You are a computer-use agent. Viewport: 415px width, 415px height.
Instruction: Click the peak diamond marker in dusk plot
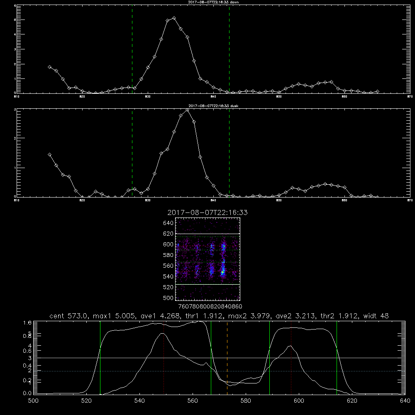(x=188, y=110)
